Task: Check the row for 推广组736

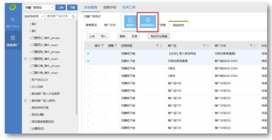Action: [x=88, y=113]
